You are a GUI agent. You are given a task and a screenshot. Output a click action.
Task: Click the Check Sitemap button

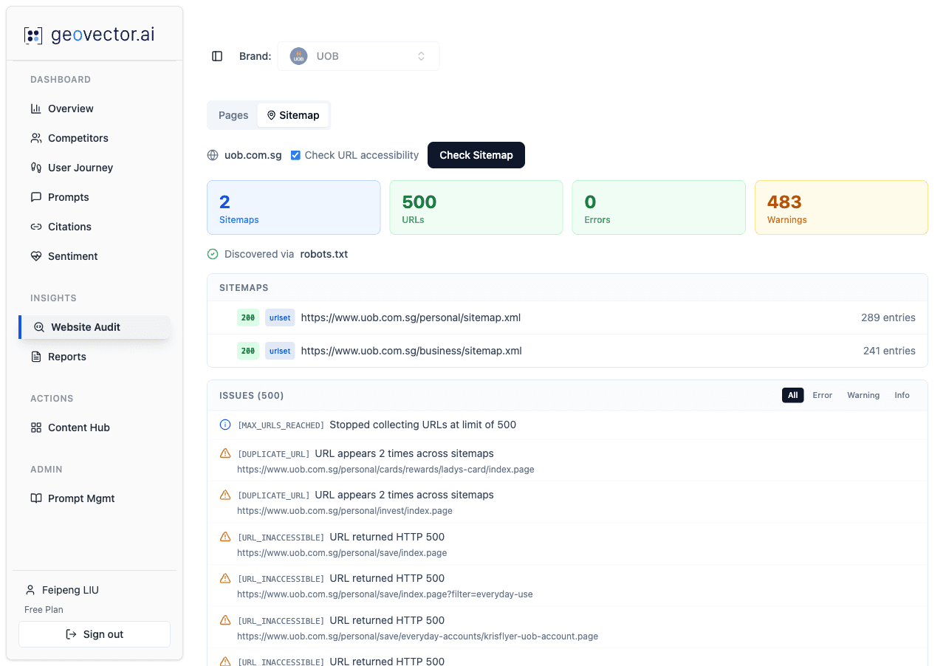[x=476, y=155]
